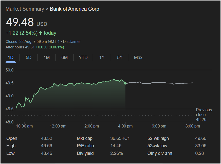Switch to the 5D chart tab
Screen dimensions: 221x164
point(29,58)
